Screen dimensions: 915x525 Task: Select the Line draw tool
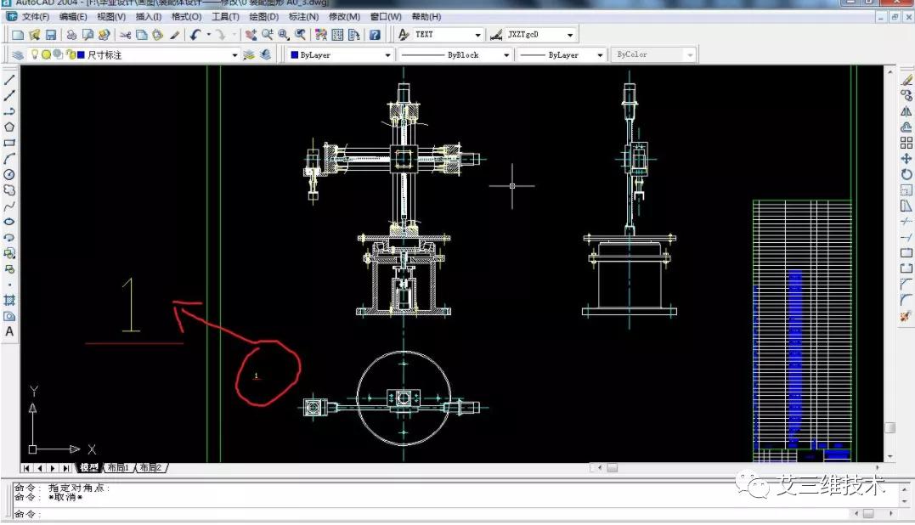(10, 80)
